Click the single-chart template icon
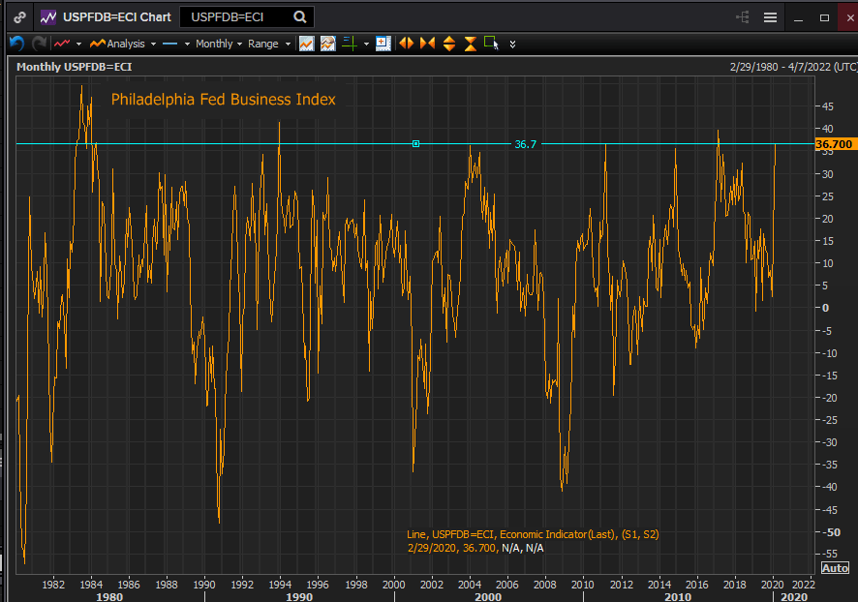 click(306, 44)
